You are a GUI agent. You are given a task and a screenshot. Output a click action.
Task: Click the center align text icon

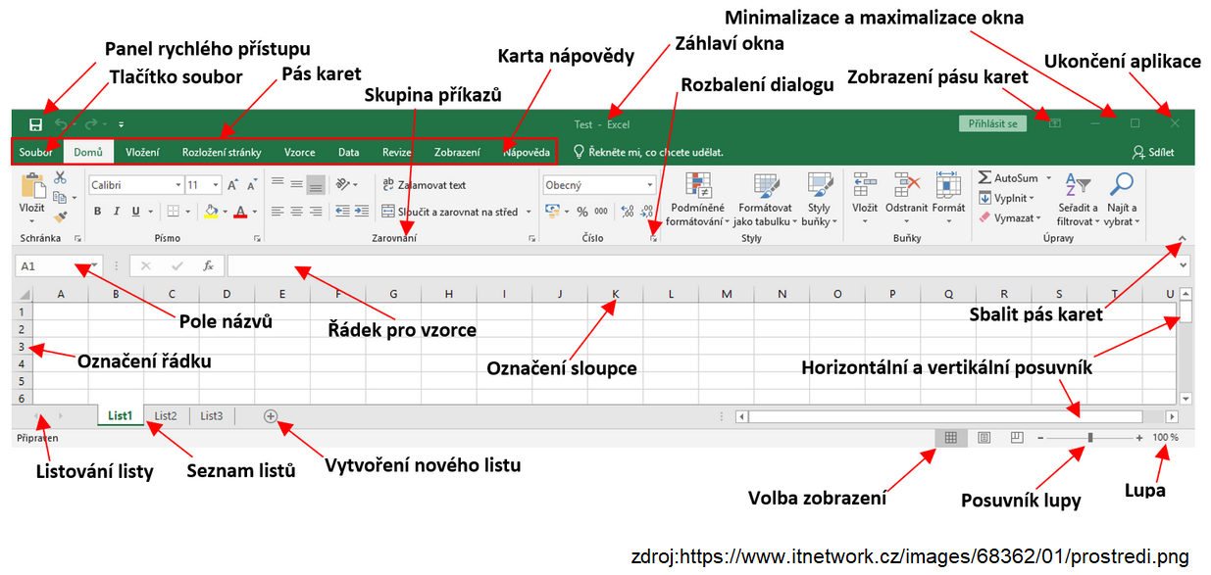(x=296, y=212)
